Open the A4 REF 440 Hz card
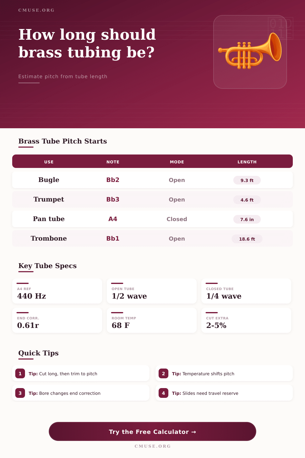The image size is (305, 458). 57,291
